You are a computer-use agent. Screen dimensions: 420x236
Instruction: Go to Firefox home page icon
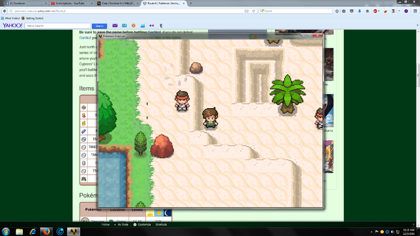[367, 11]
